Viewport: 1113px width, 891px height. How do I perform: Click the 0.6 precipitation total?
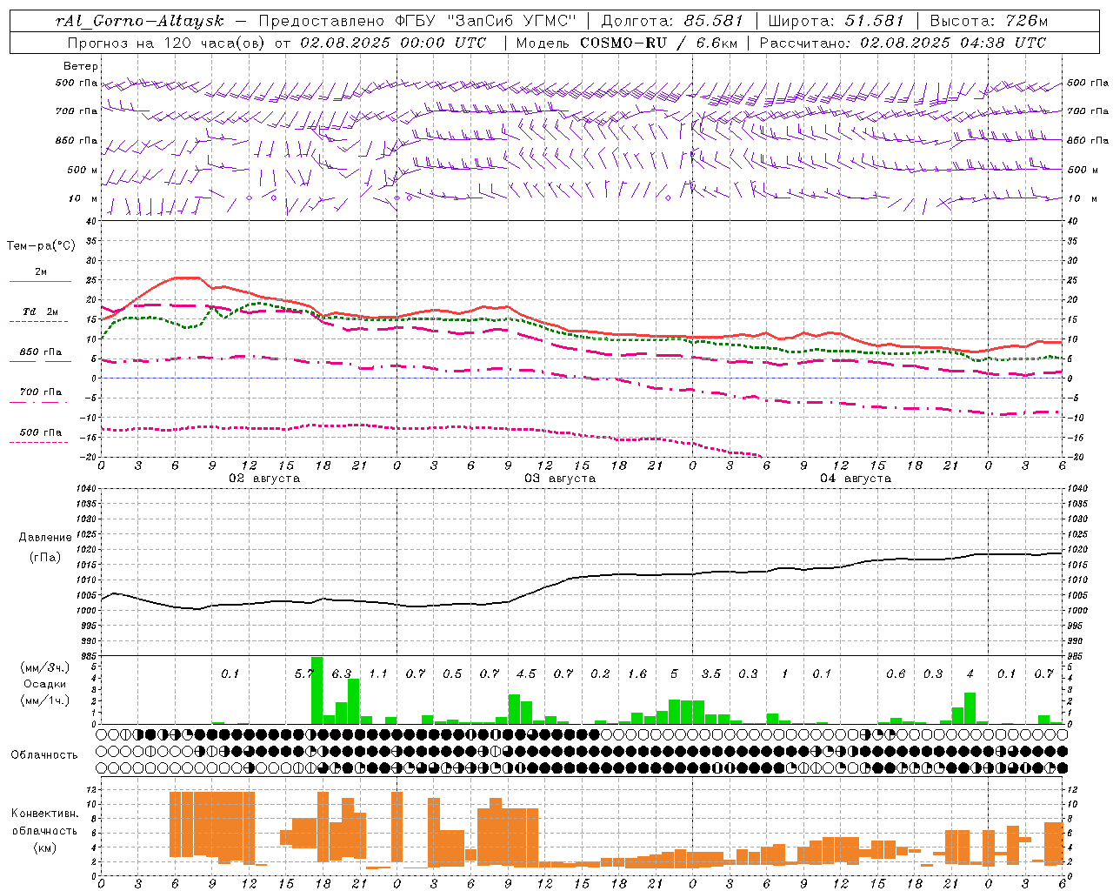[x=895, y=673]
